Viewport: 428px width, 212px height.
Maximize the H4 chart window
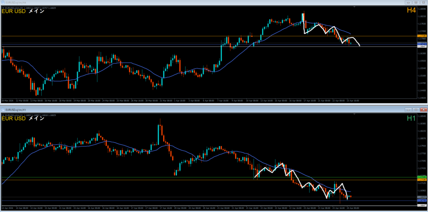click(415, 3)
